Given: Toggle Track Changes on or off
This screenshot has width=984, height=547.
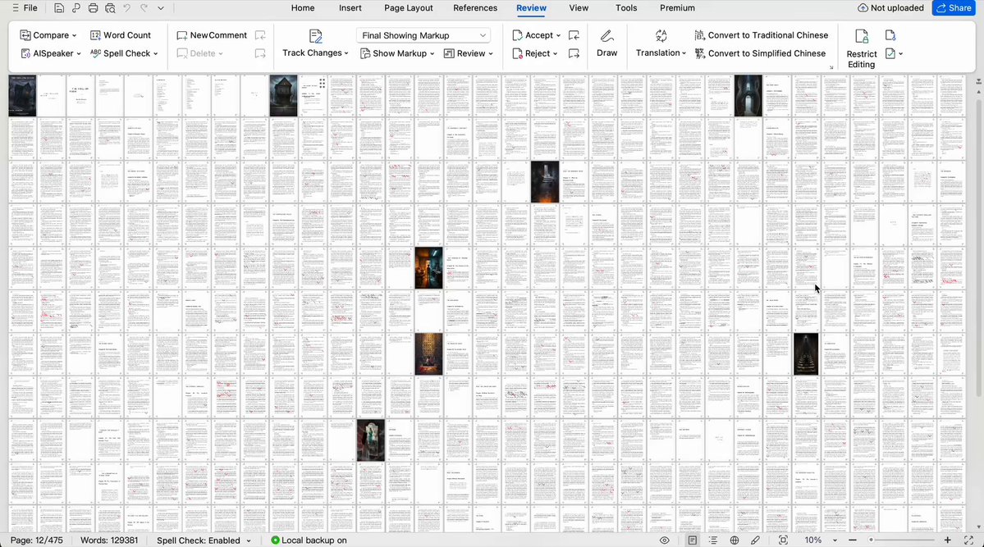Looking at the screenshot, I should [315, 44].
